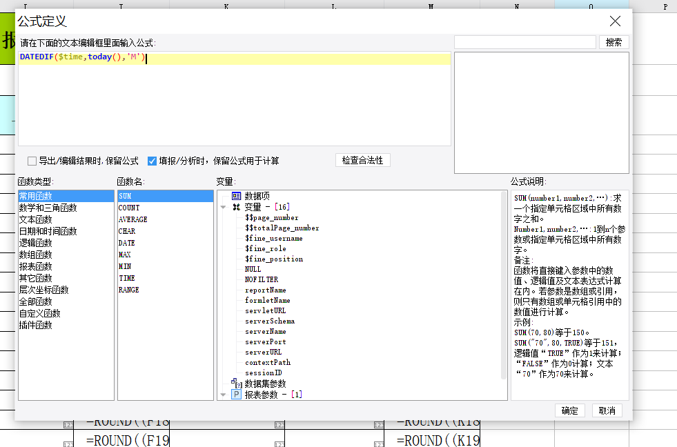
Task: Select $fine_role variable
Action: pyautogui.click(x=266, y=249)
